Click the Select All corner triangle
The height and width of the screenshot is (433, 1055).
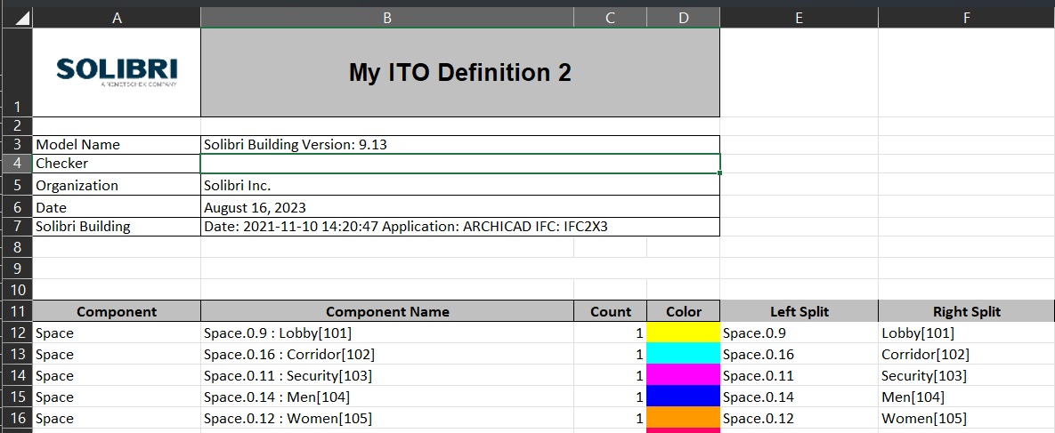tap(21, 18)
